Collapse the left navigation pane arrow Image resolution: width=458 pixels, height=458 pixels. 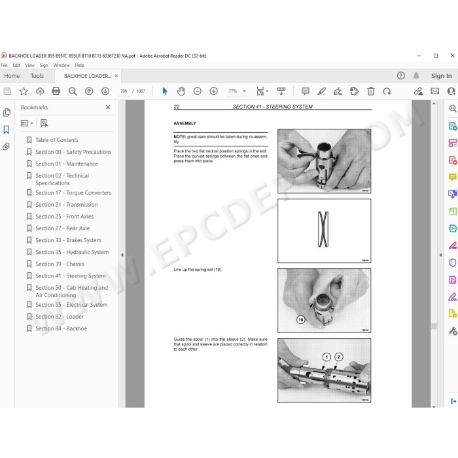[x=122, y=255]
